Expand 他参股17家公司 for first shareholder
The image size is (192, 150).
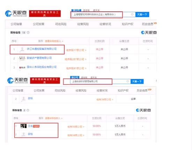[76, 50]
